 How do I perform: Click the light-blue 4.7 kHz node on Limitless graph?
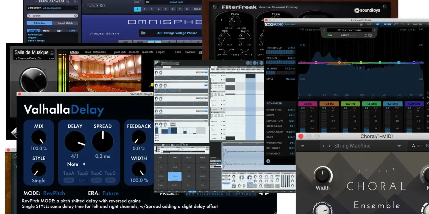click(399, 62)
